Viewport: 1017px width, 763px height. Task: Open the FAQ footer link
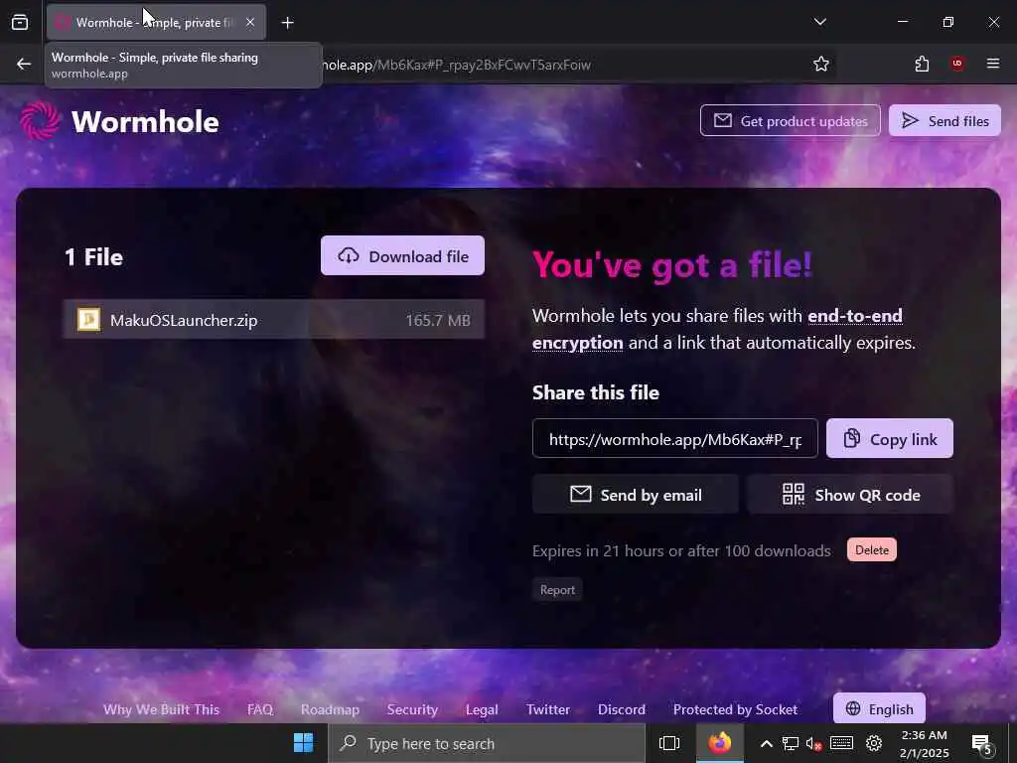pos(260,709)
